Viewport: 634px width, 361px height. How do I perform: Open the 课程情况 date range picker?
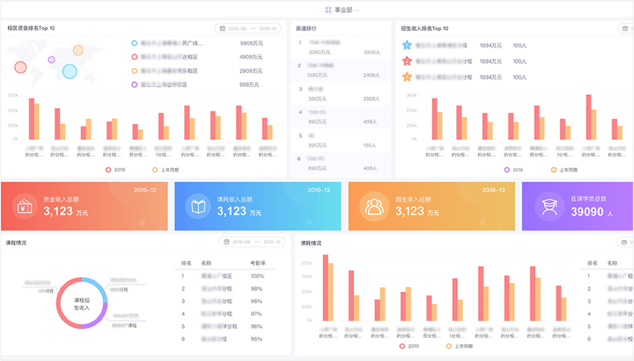(252, 242)
